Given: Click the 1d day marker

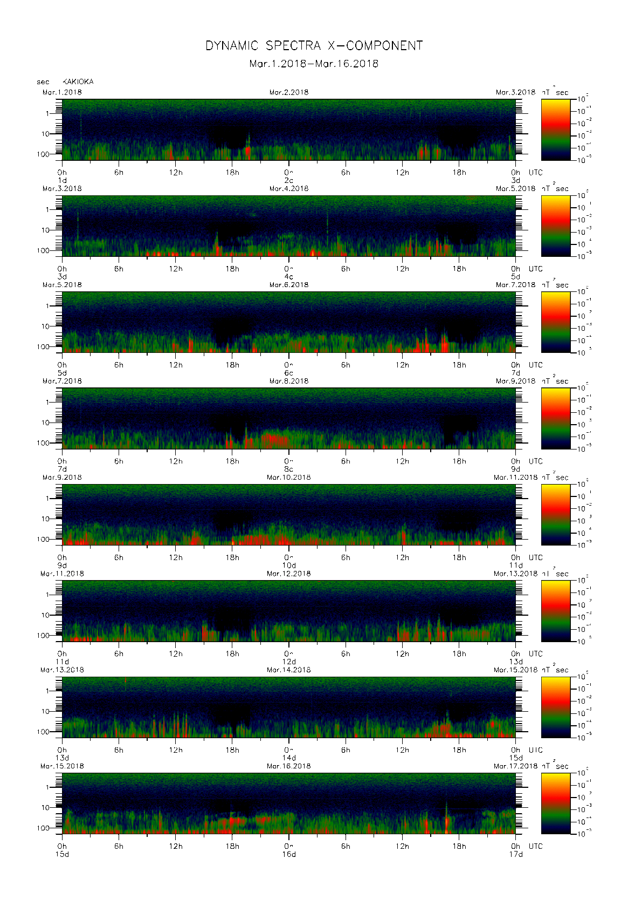Looking at the screenshot, I should [62, 180].
